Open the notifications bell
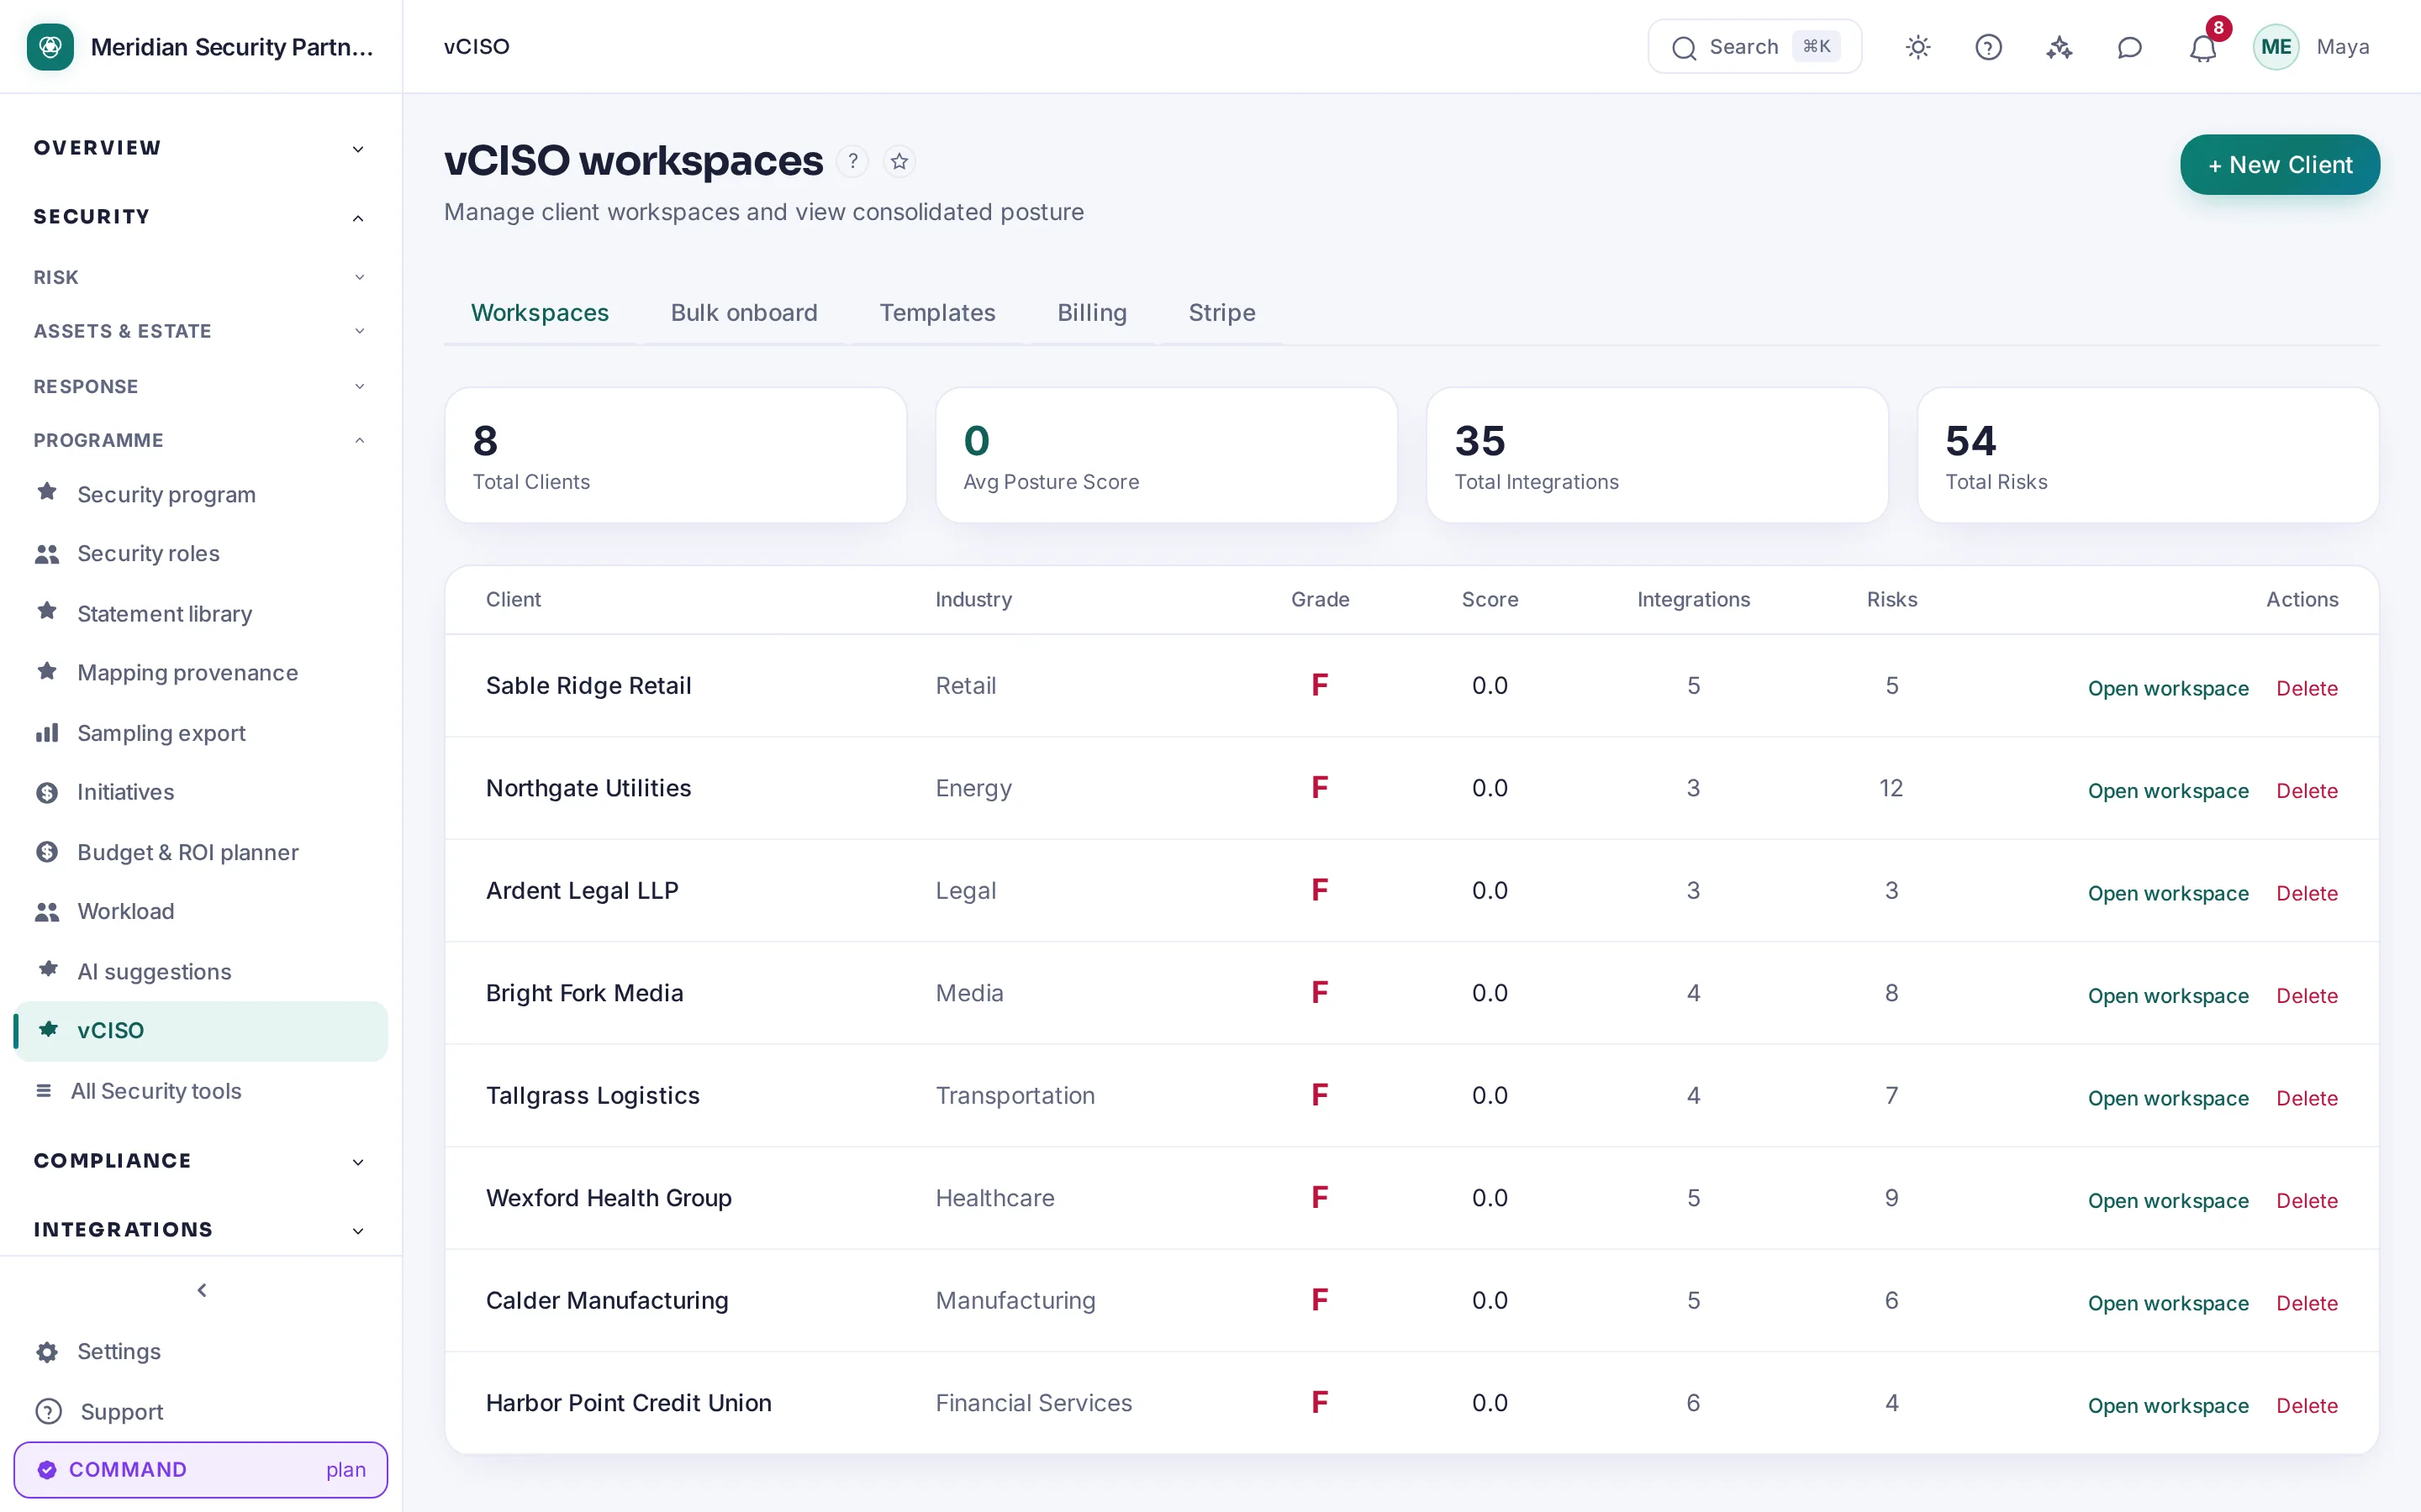The image size is (2421, 1512). point(2203,47)
